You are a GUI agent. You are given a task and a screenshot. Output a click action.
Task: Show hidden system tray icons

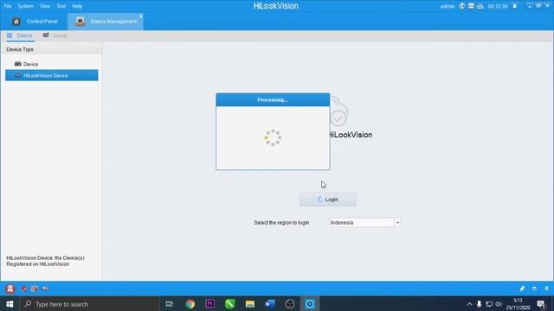click(x=469, y=304)
